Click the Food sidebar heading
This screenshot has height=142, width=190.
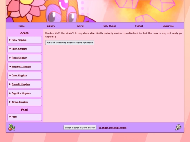point(25,110)
